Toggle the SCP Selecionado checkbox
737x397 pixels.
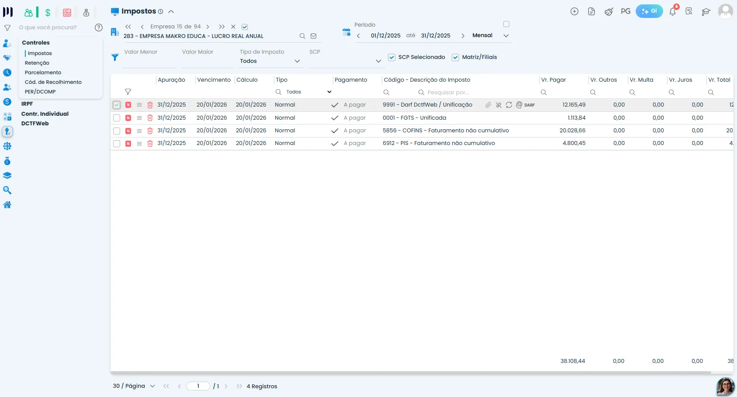pyautogui.click(x=392, y=57)
